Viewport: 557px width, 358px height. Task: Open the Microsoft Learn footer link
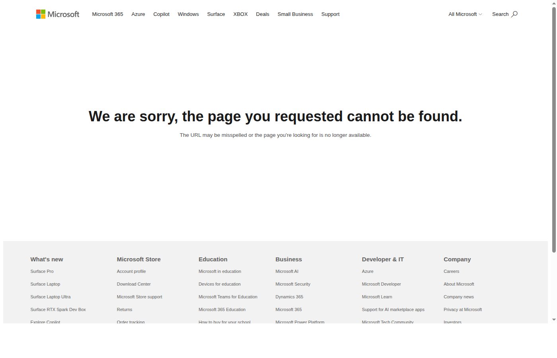pyautogui.click(x=377, y=297)
